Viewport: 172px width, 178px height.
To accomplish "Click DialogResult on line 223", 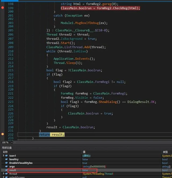I will tap(138, 102).
